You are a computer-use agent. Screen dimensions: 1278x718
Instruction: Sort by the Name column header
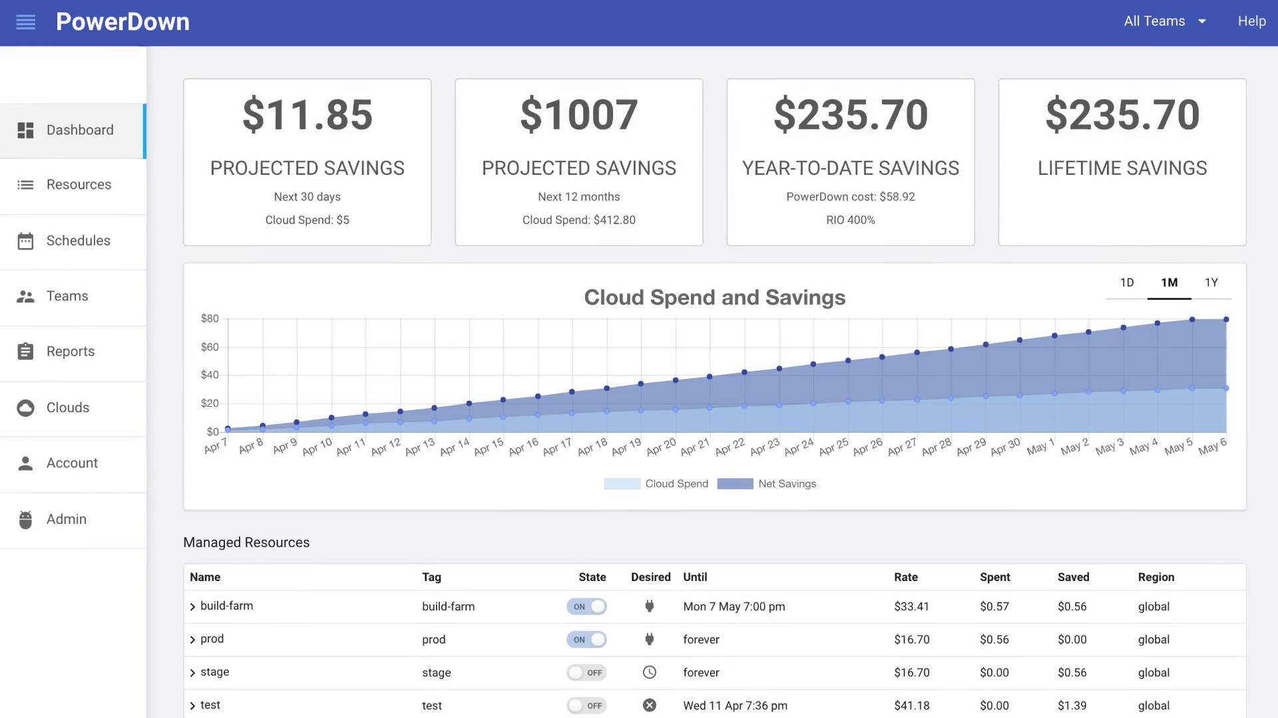(x=205, y=577)
